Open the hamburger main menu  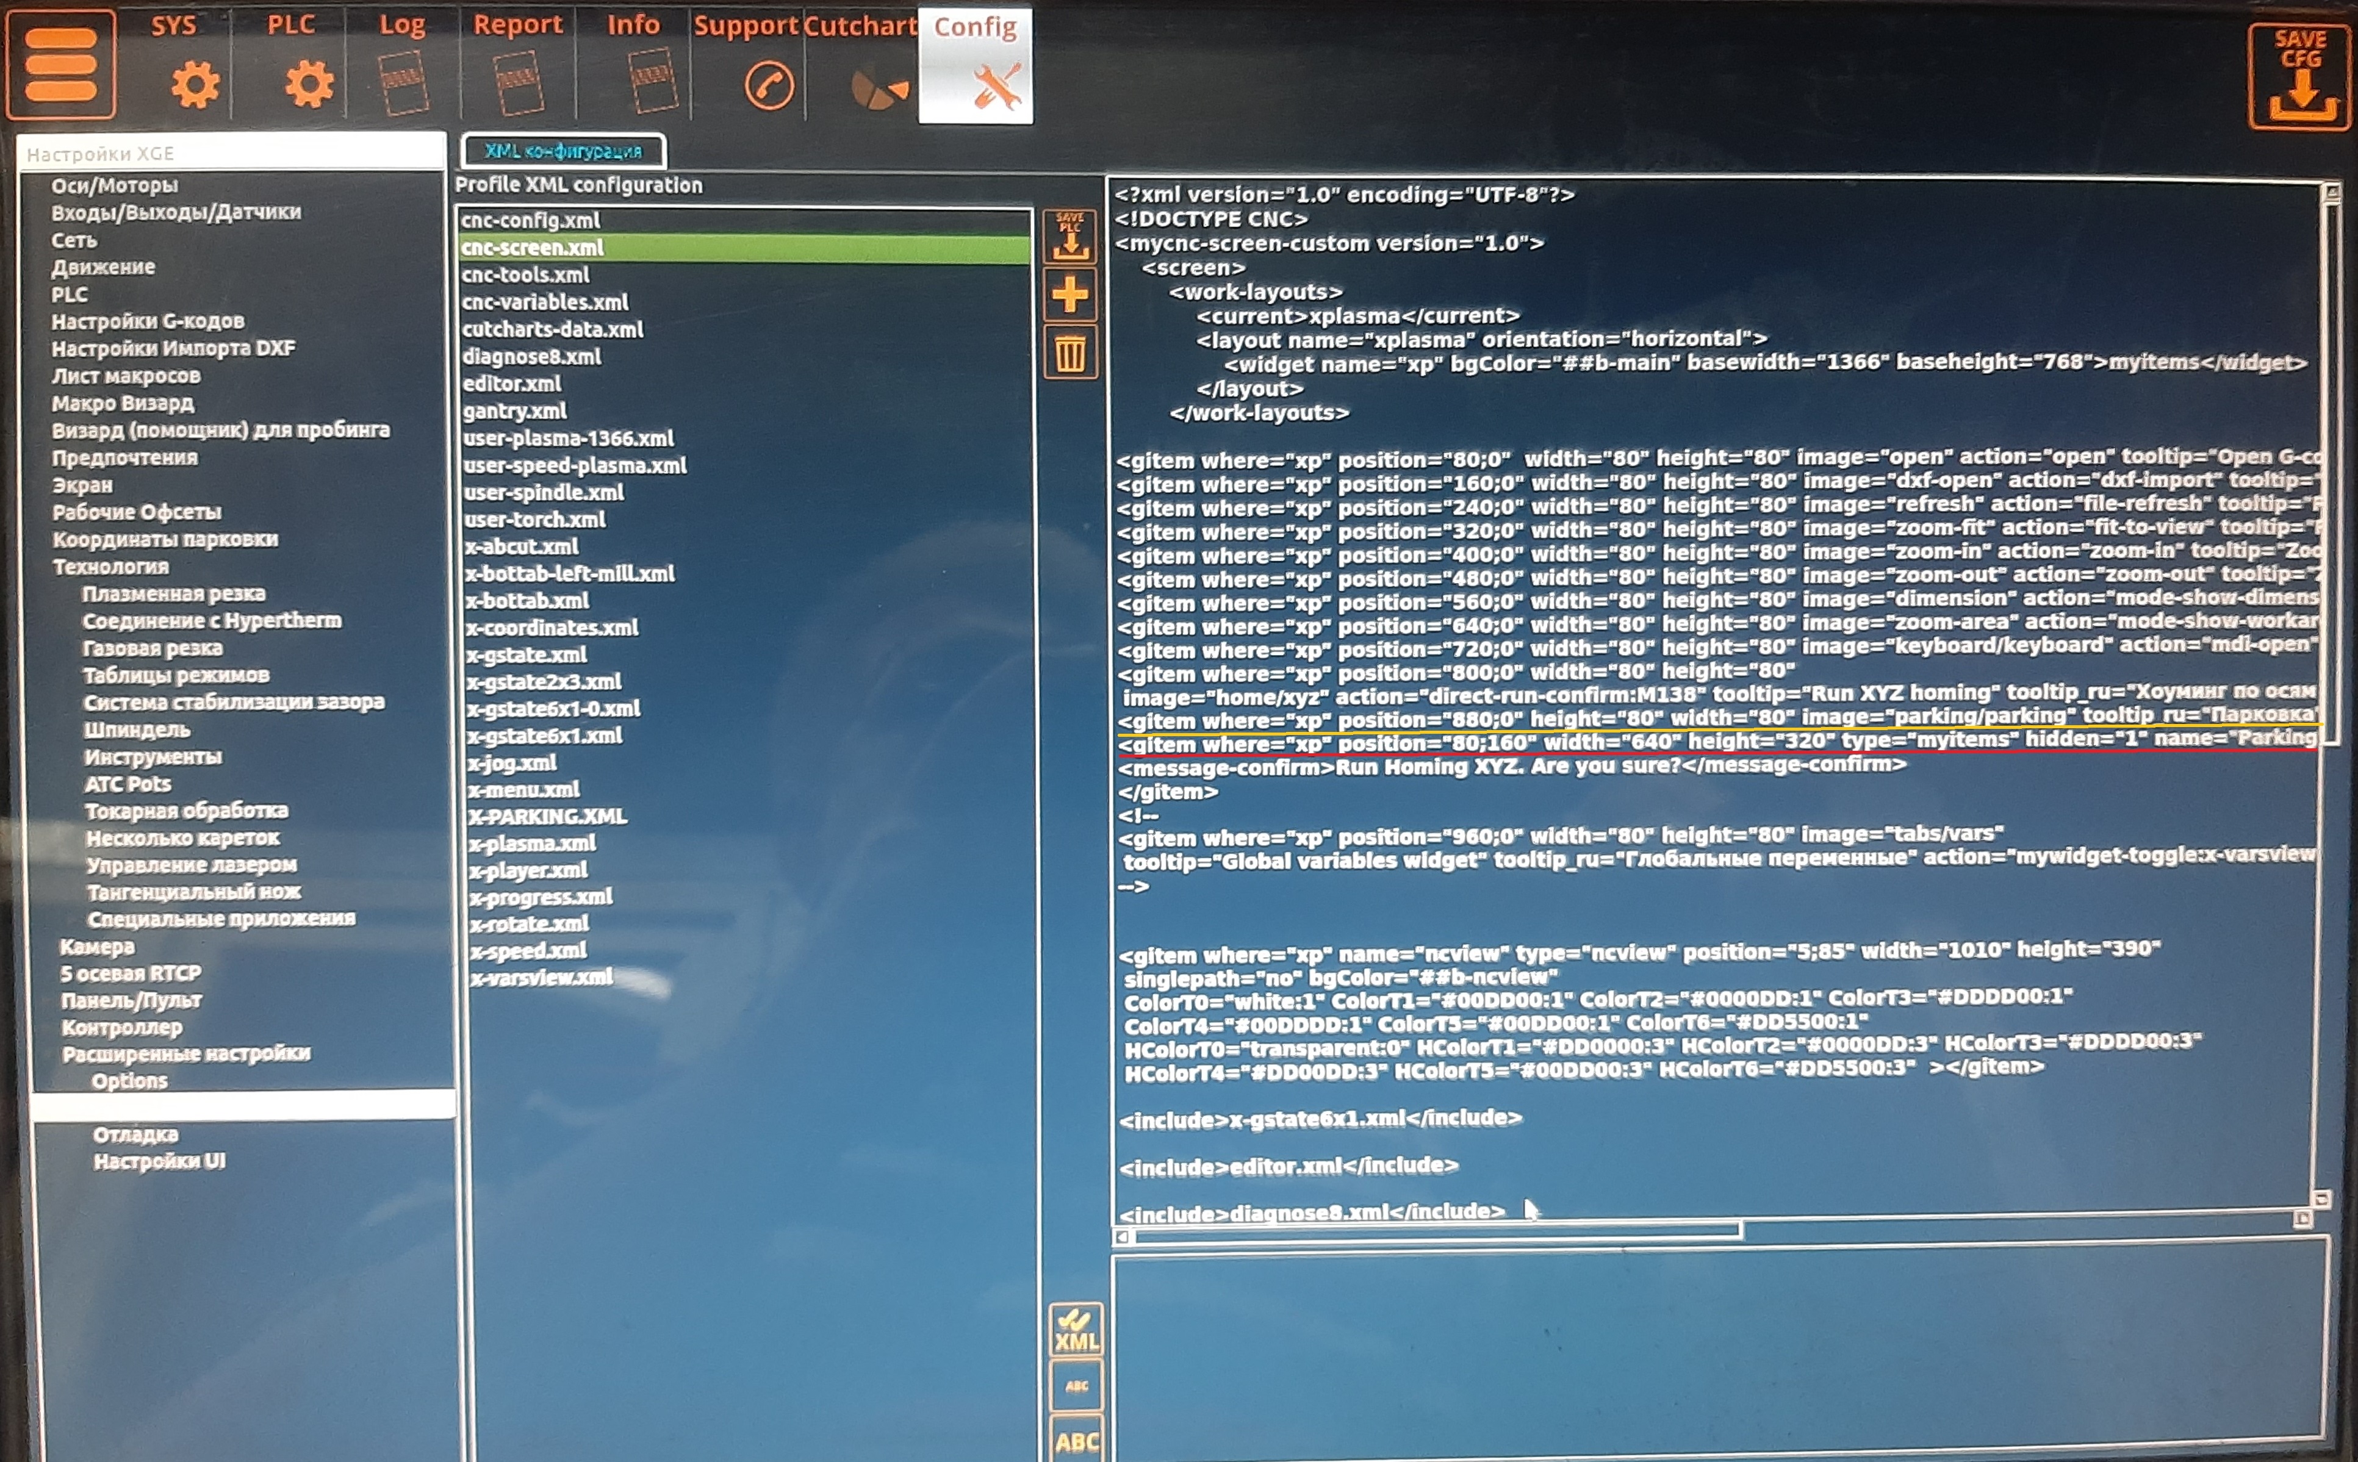(60, 65)
